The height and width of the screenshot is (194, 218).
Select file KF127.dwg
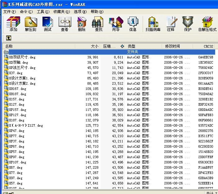(18, 115)
